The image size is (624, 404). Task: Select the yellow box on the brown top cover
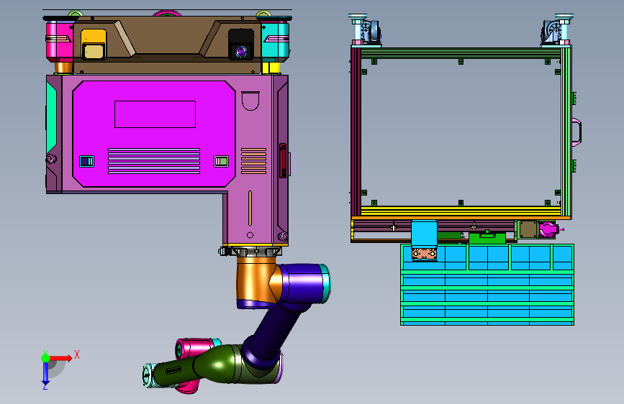(x=94, y=44)
